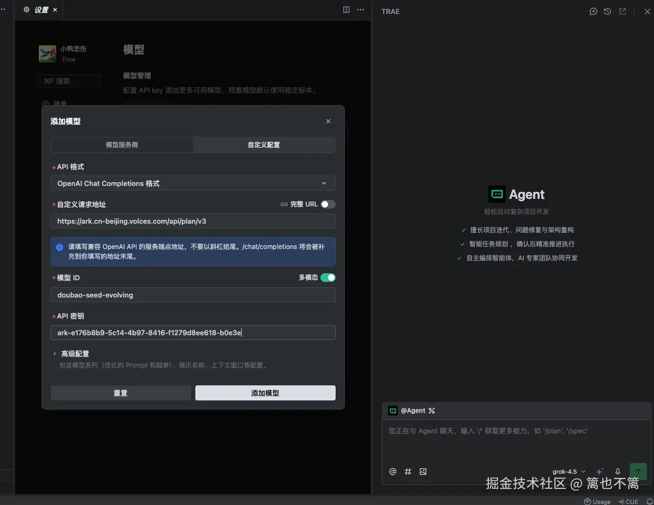Click CUE in the status bar
The width and height of the screenshot is (654, 505).
628,501
